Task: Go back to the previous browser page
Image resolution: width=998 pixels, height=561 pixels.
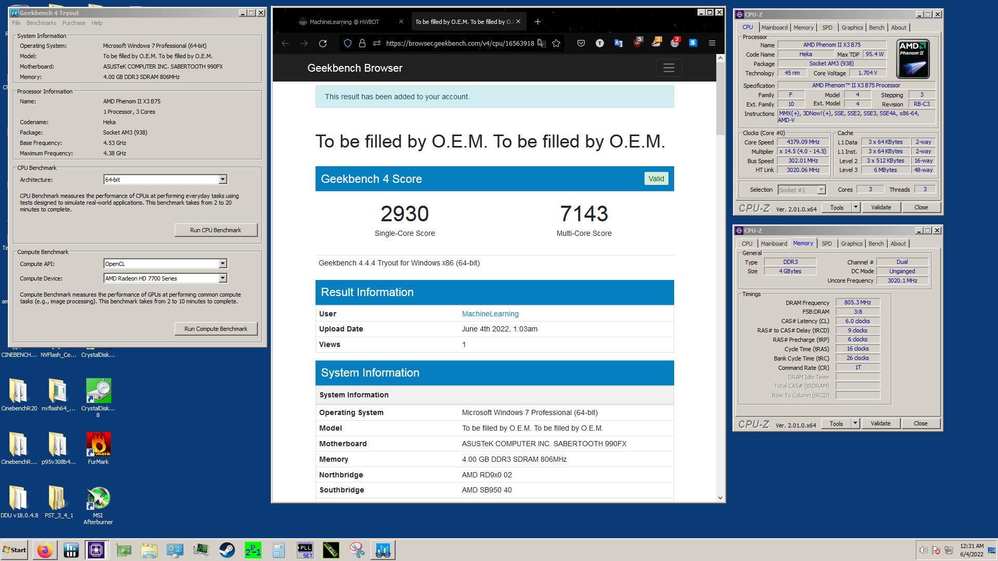Action: click(285, 44)
